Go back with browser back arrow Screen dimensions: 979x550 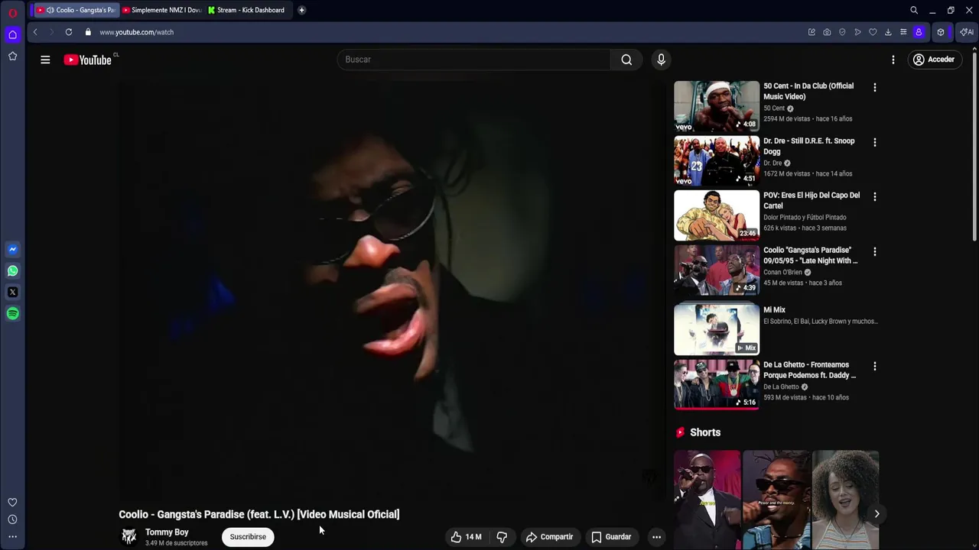(x=35, y=32)
